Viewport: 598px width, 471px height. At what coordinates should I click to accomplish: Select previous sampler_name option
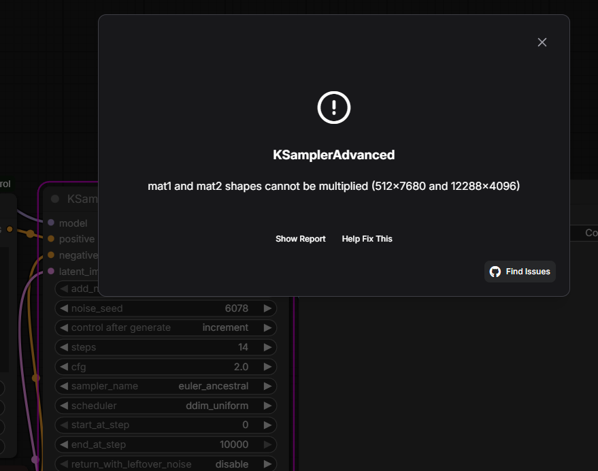[x=64, y=386]
